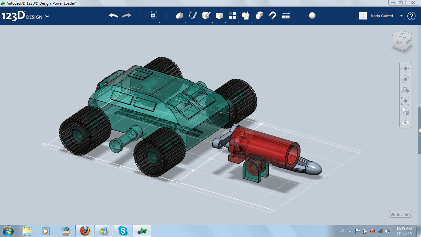Open the Primitives tool menu

tap(180, 16)
